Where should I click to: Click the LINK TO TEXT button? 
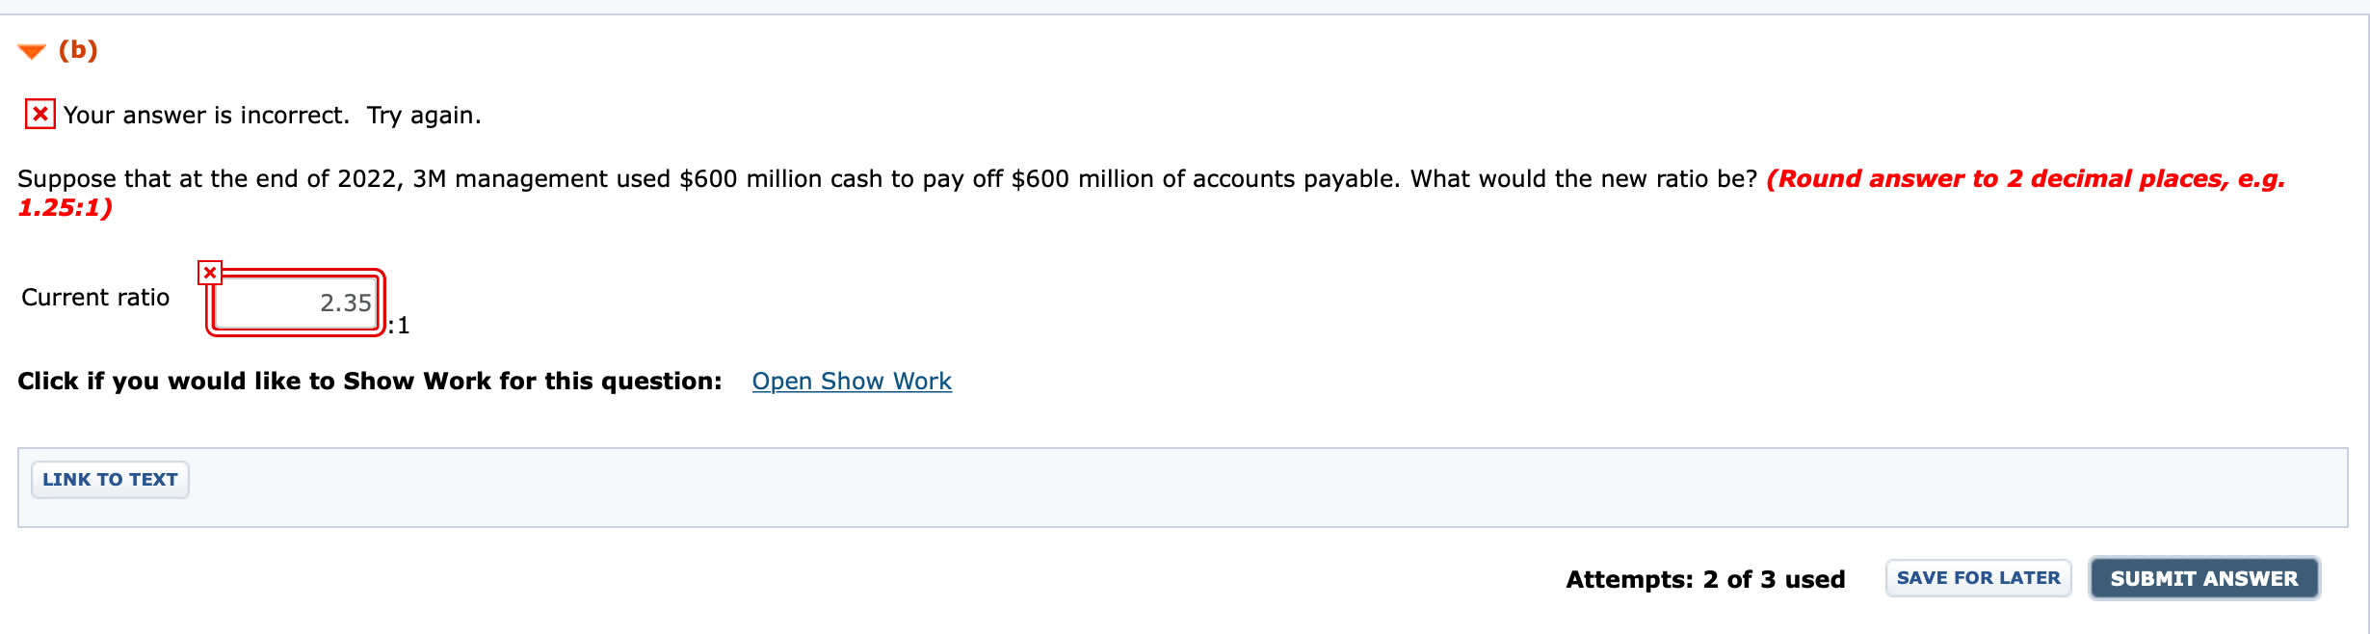(109, 479)
